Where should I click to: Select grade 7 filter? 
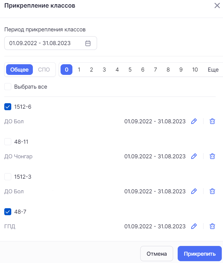point(155,70)
